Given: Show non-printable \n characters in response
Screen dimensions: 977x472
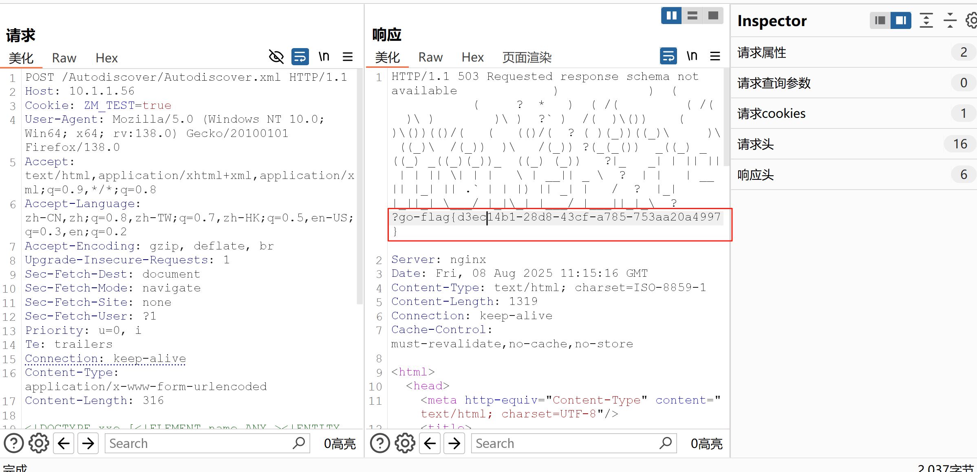Looking at the screenshot, I should tap(692, 56).
